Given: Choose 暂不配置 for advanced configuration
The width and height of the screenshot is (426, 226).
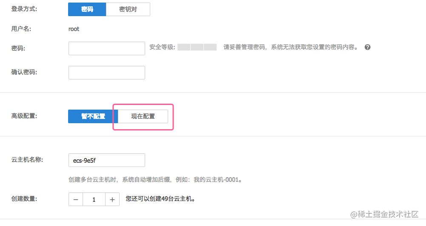Looking at the screenshot, I should tap(93, 116).
